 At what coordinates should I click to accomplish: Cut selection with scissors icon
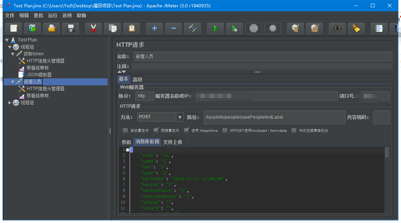(x=93, y=28)
